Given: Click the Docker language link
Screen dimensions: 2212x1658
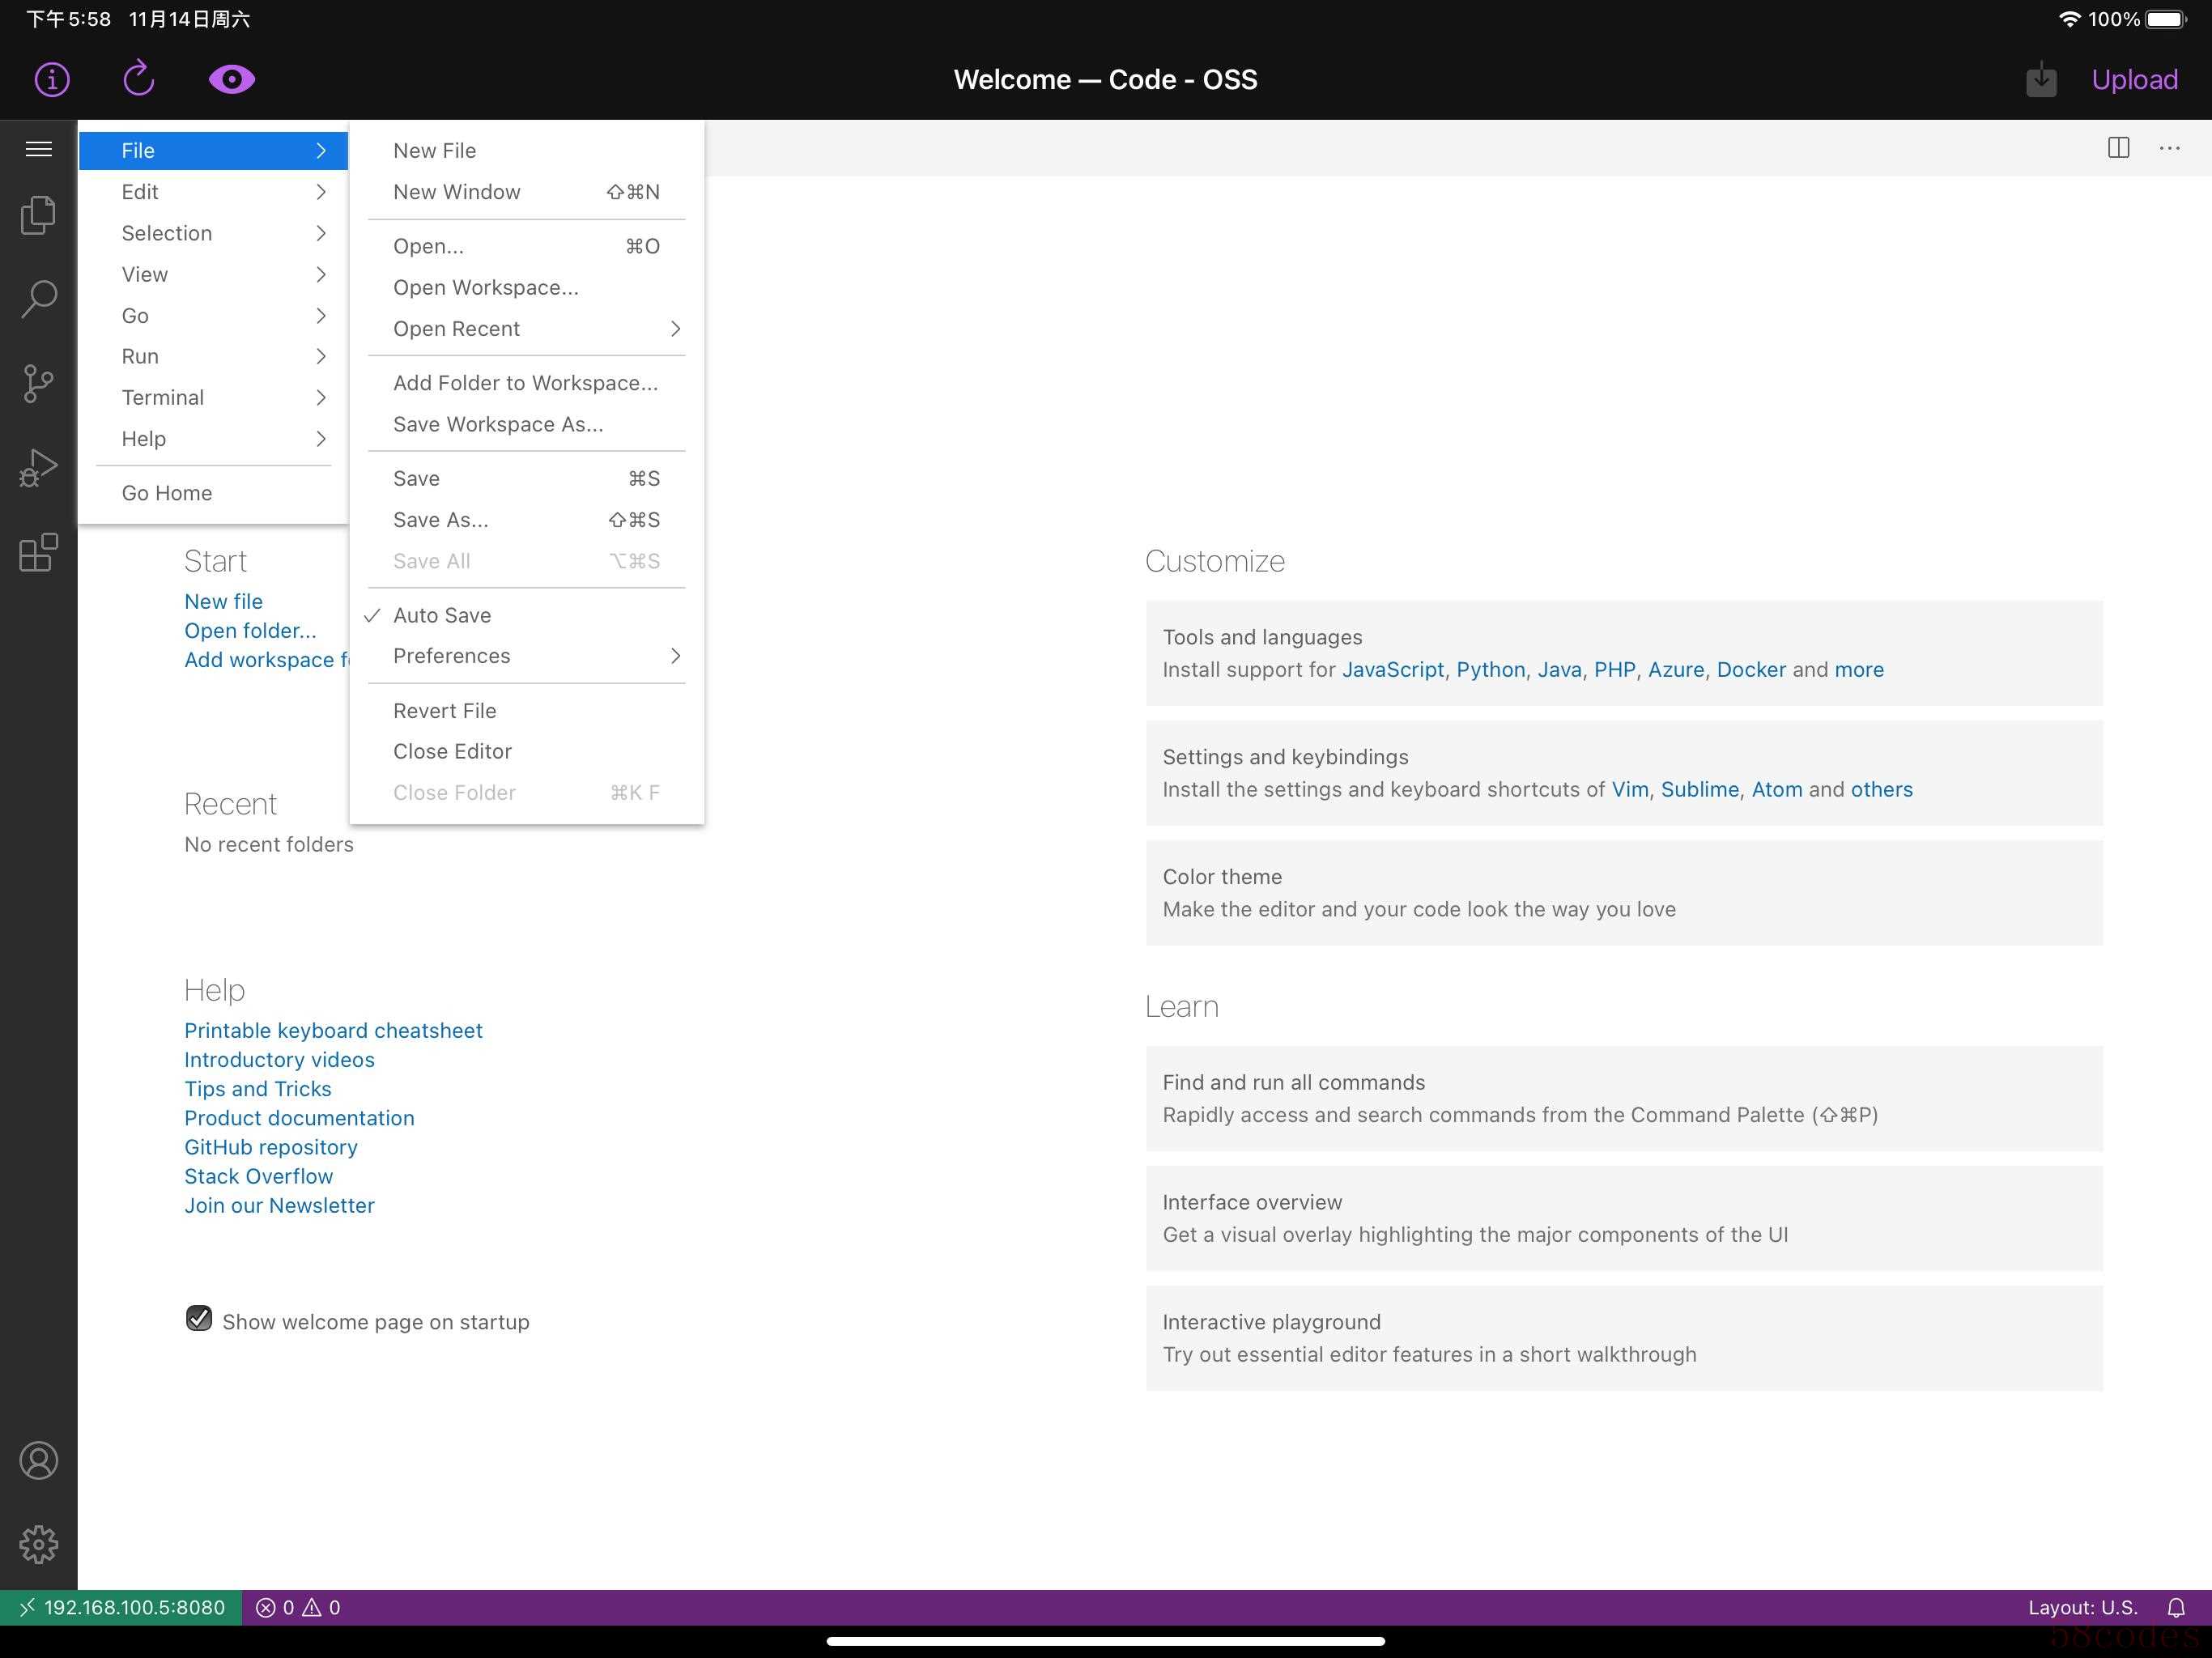Looking at the screenshot, I should tap(1750, 669).
